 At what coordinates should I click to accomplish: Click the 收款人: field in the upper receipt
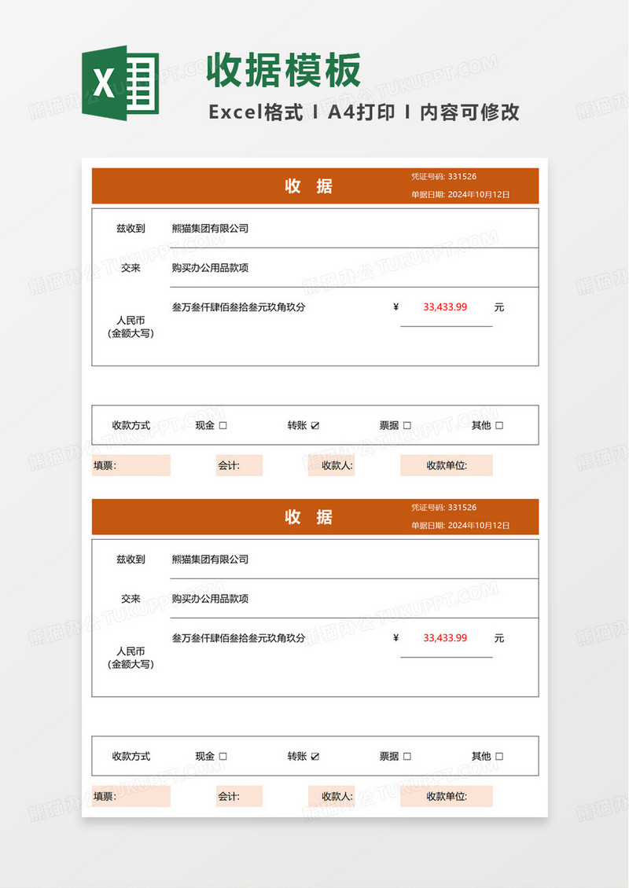[x=332, y=465]
